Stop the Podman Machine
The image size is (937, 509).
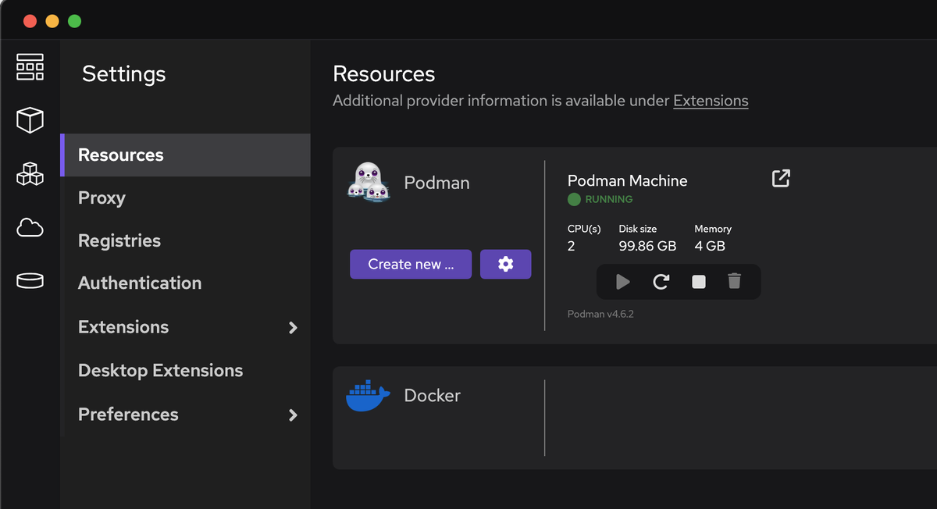coord(699,282)
